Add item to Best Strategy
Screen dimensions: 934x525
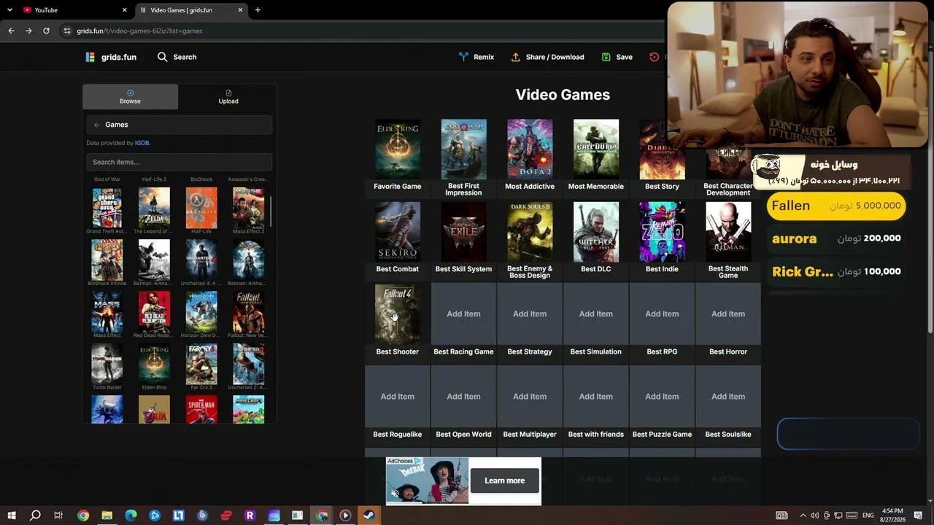(x=530, y=314)
